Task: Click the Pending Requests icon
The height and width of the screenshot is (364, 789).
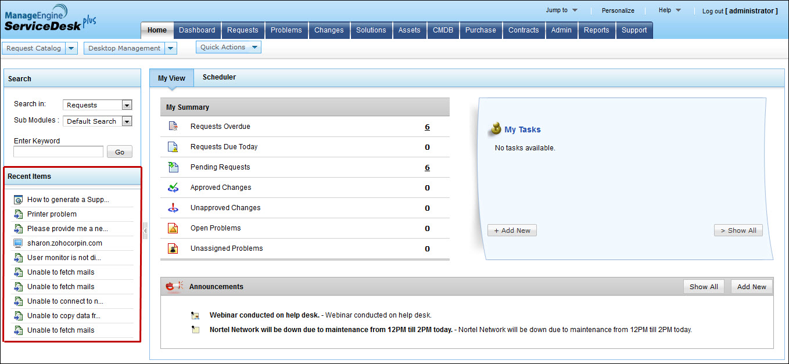Action: 173,167
